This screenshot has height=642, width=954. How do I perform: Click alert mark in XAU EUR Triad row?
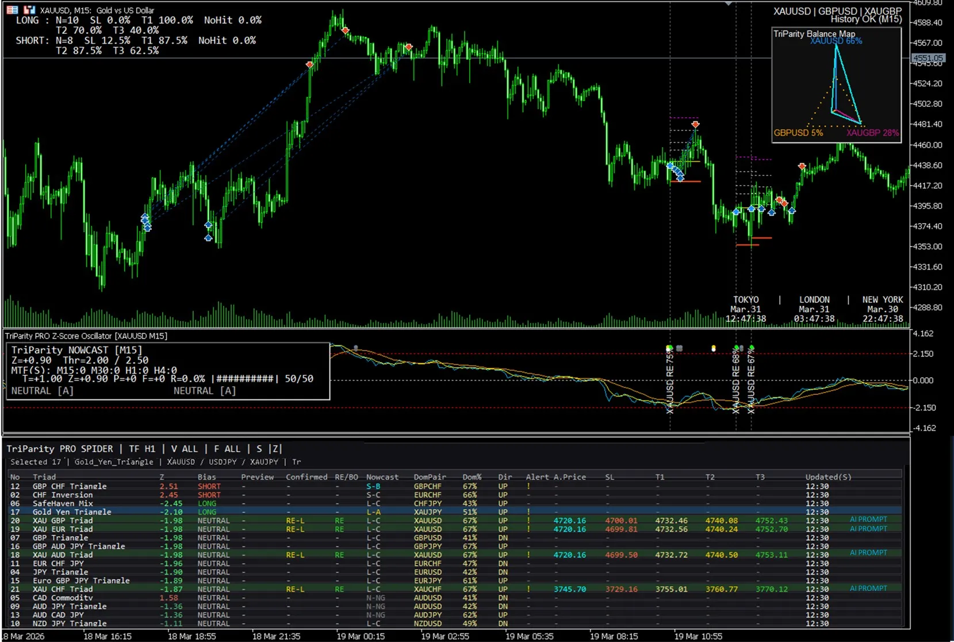(528, 529)
